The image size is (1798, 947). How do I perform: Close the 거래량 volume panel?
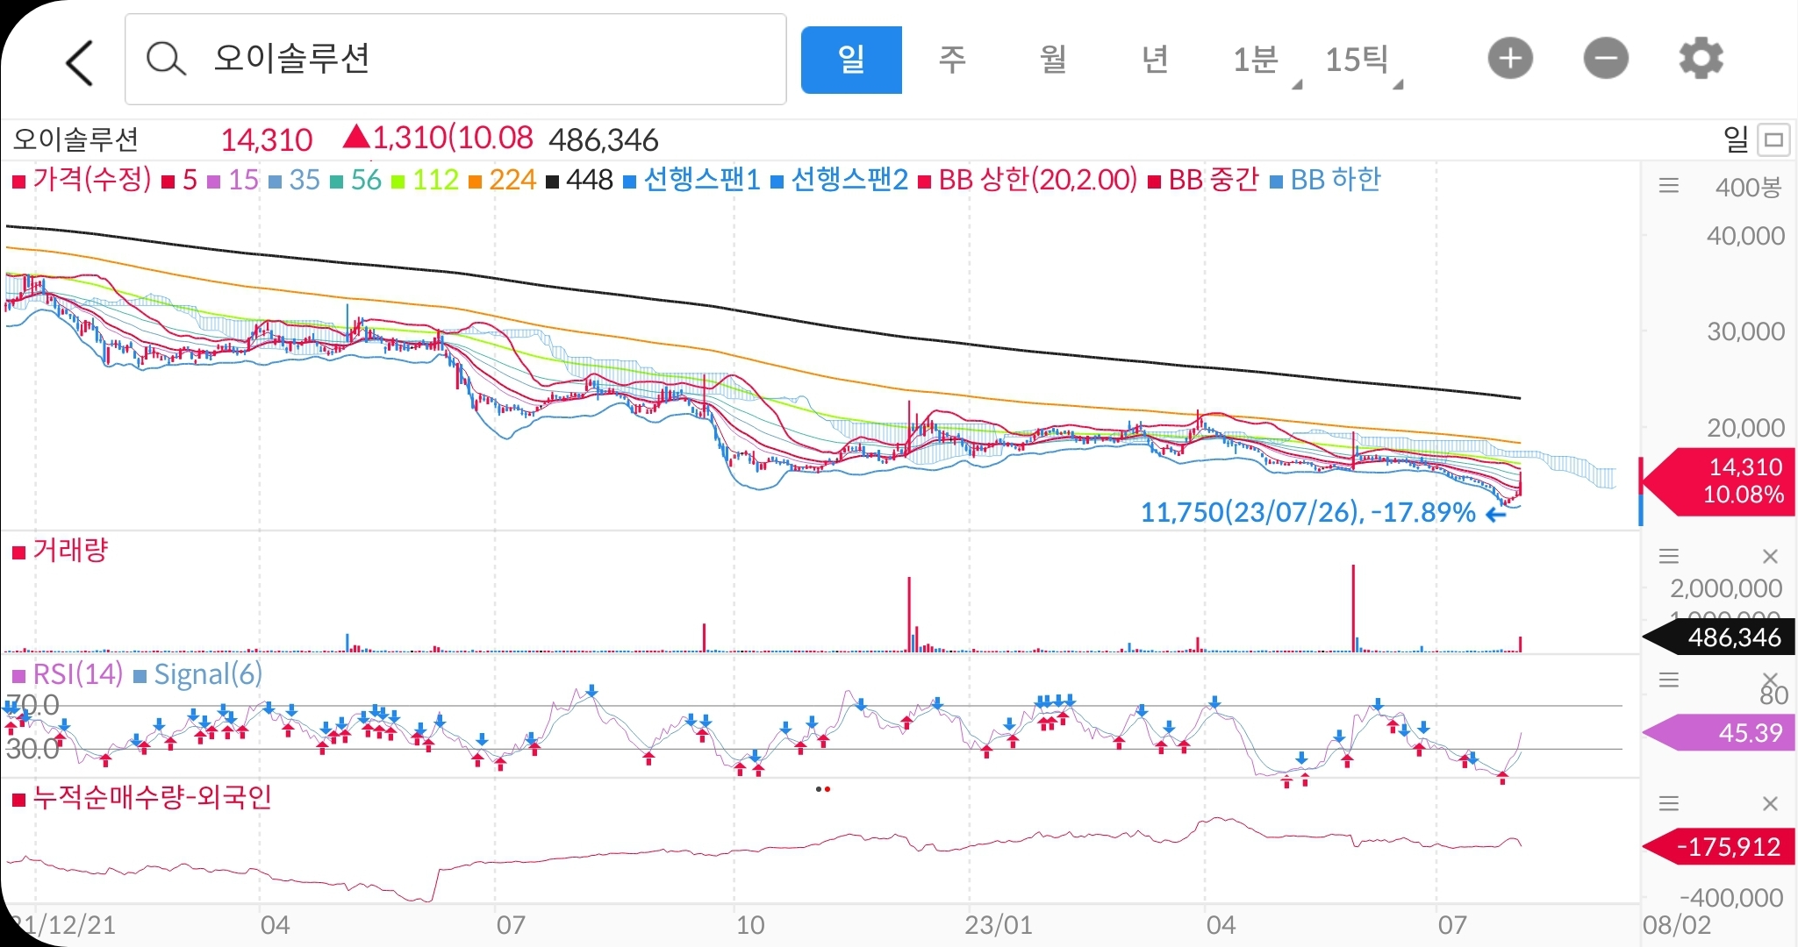pos(1770,556)
